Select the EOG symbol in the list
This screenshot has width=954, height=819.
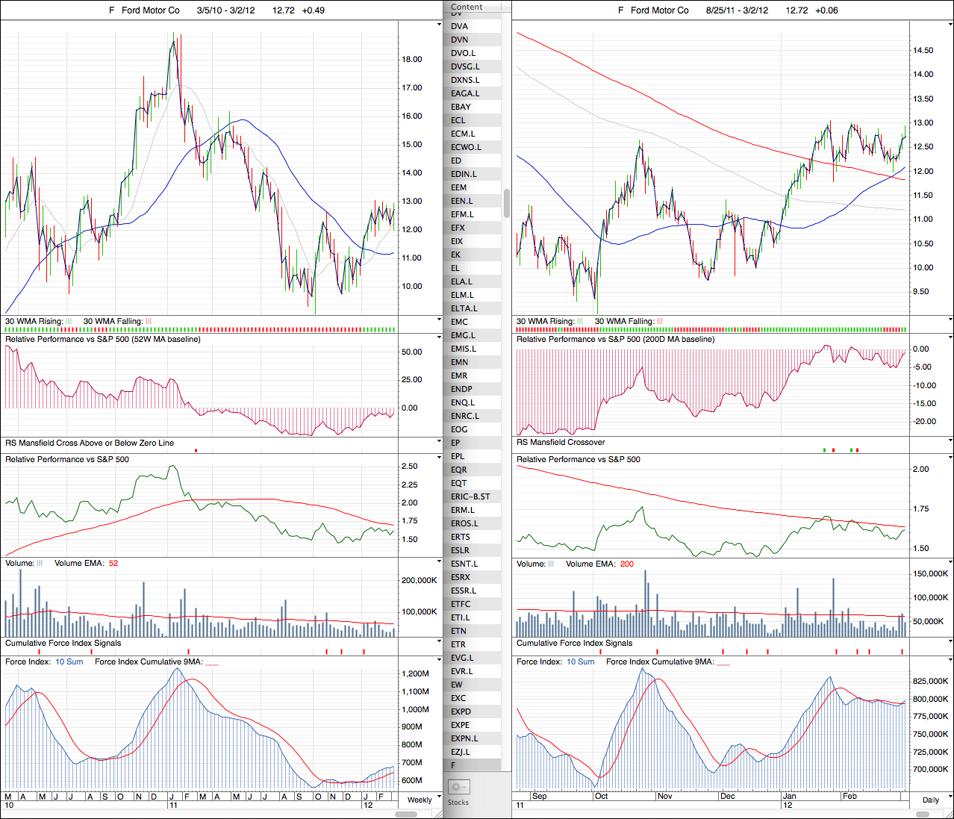pos(459,429)
